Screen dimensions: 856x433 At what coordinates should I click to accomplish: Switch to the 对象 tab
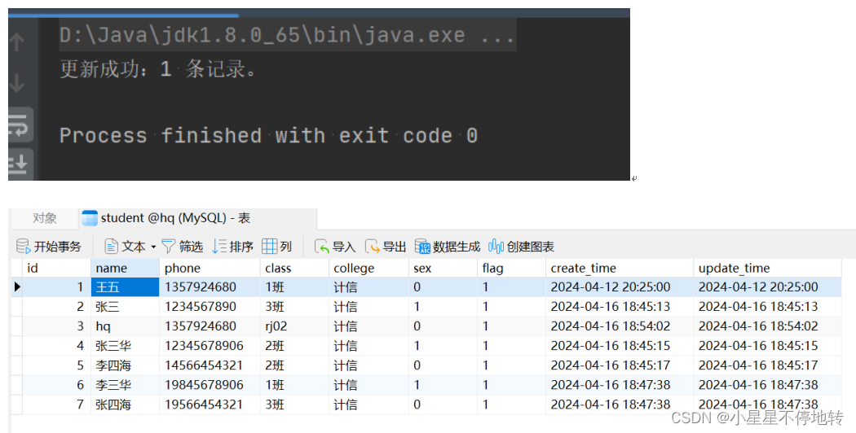pos(44,218)
